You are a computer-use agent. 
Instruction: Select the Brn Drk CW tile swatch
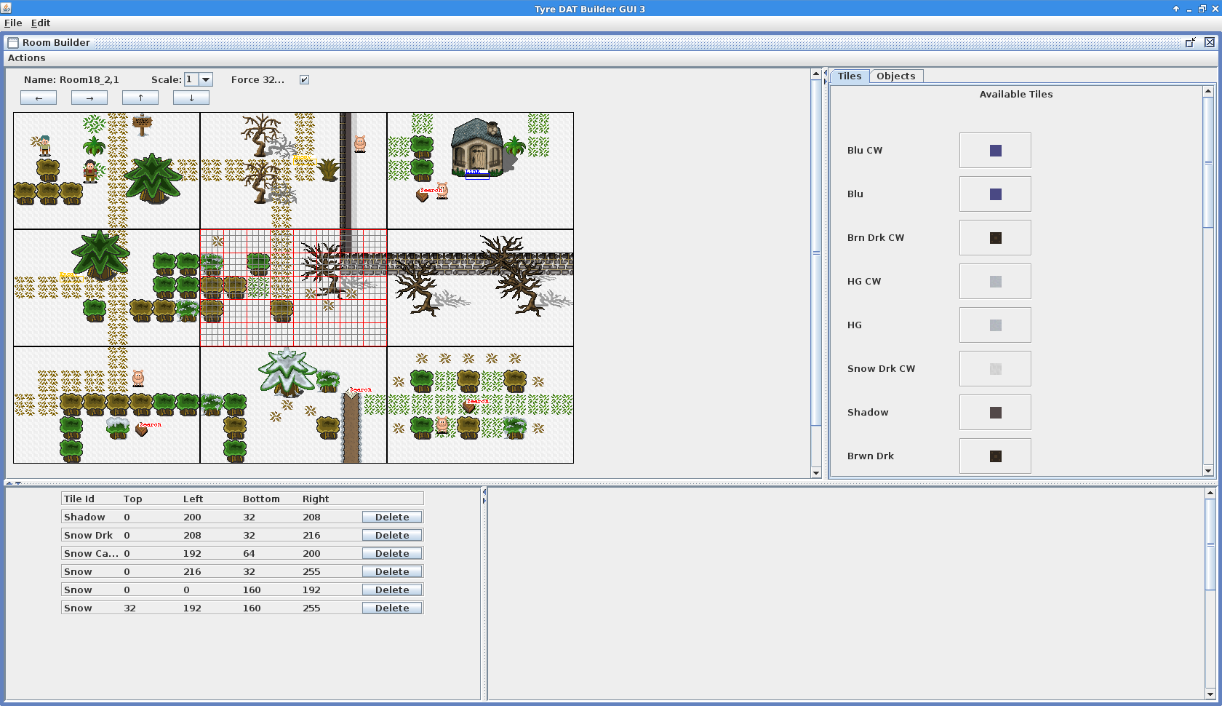click(995, 237)
